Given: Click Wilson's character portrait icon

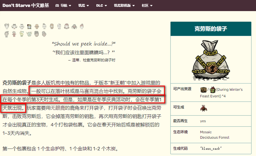Looking at the screenshot, I should 7,27.
